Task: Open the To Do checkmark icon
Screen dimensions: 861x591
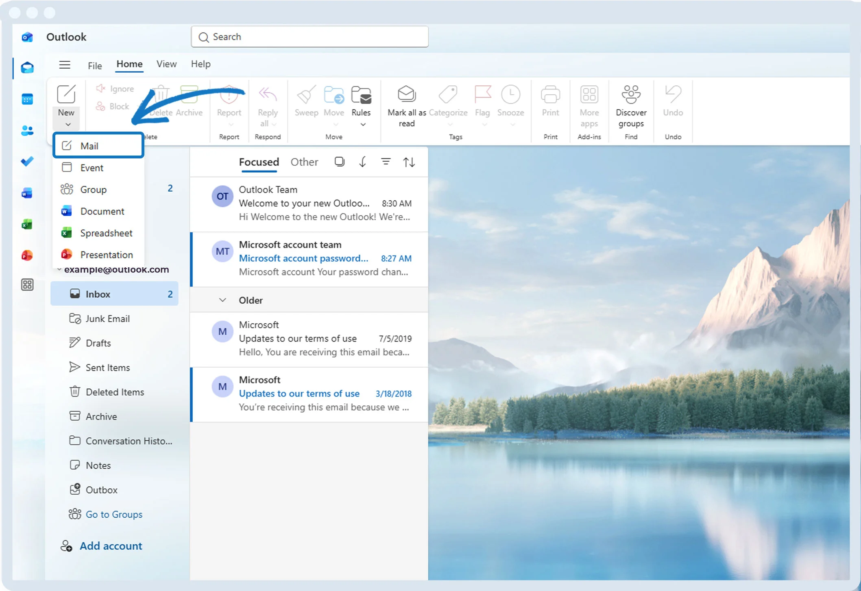Action: click(27, 161)
